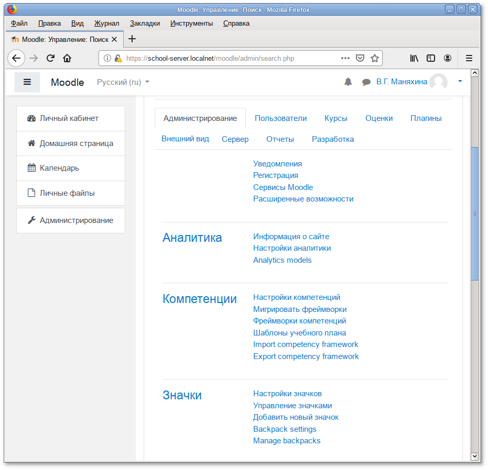
Task: Switch to the Отчеты tab
Action: click(x=280, y=139)
